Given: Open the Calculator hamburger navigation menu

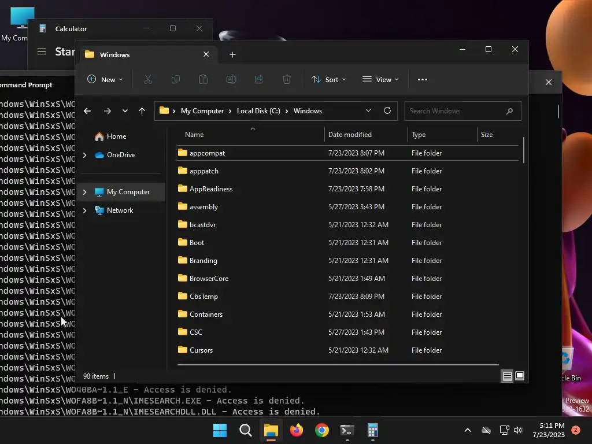Looking at the screenshot, I should point(42,51).
